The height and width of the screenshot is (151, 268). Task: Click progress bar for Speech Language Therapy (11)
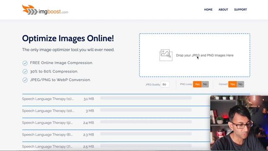146,98
